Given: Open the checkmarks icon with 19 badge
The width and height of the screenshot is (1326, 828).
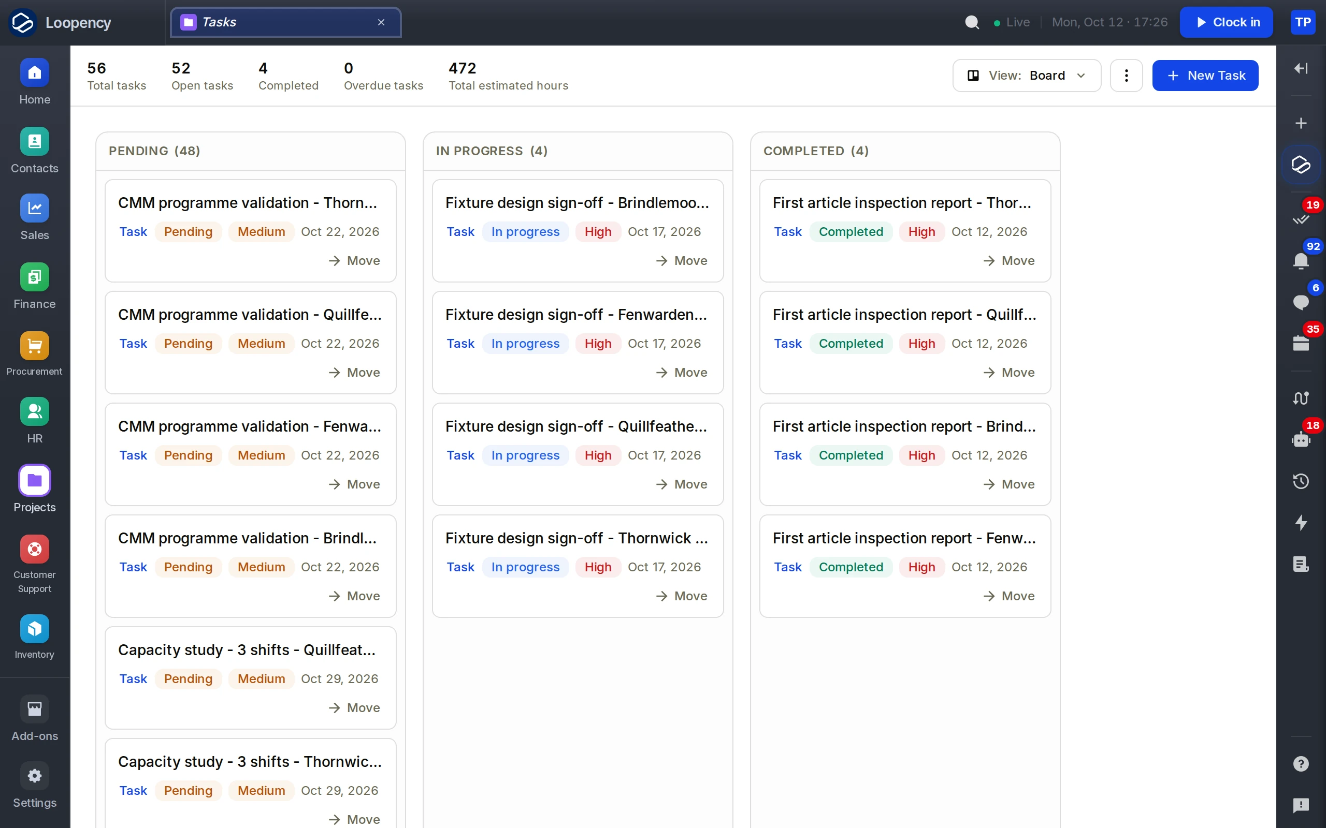Looking at the screenshot, I should click(1301, 219).
